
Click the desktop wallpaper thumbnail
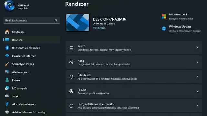click(x=78, y=23)
